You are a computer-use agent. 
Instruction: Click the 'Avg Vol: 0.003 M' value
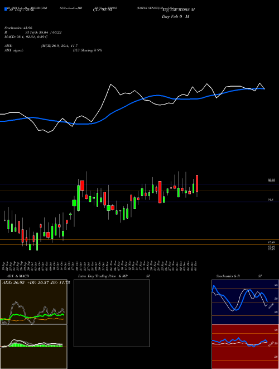(178, 10)
